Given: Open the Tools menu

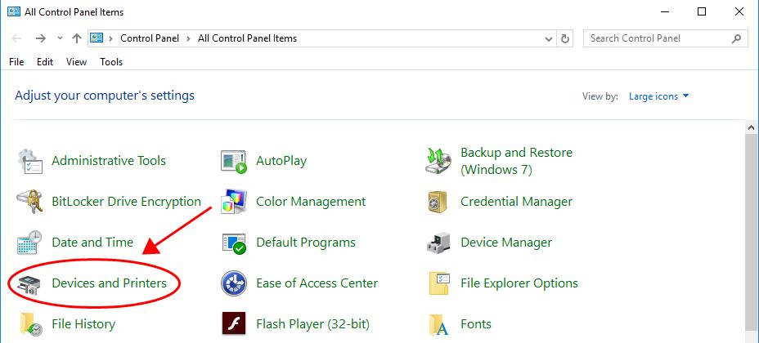Looking at the screenshot, I should tap(111, 62).
